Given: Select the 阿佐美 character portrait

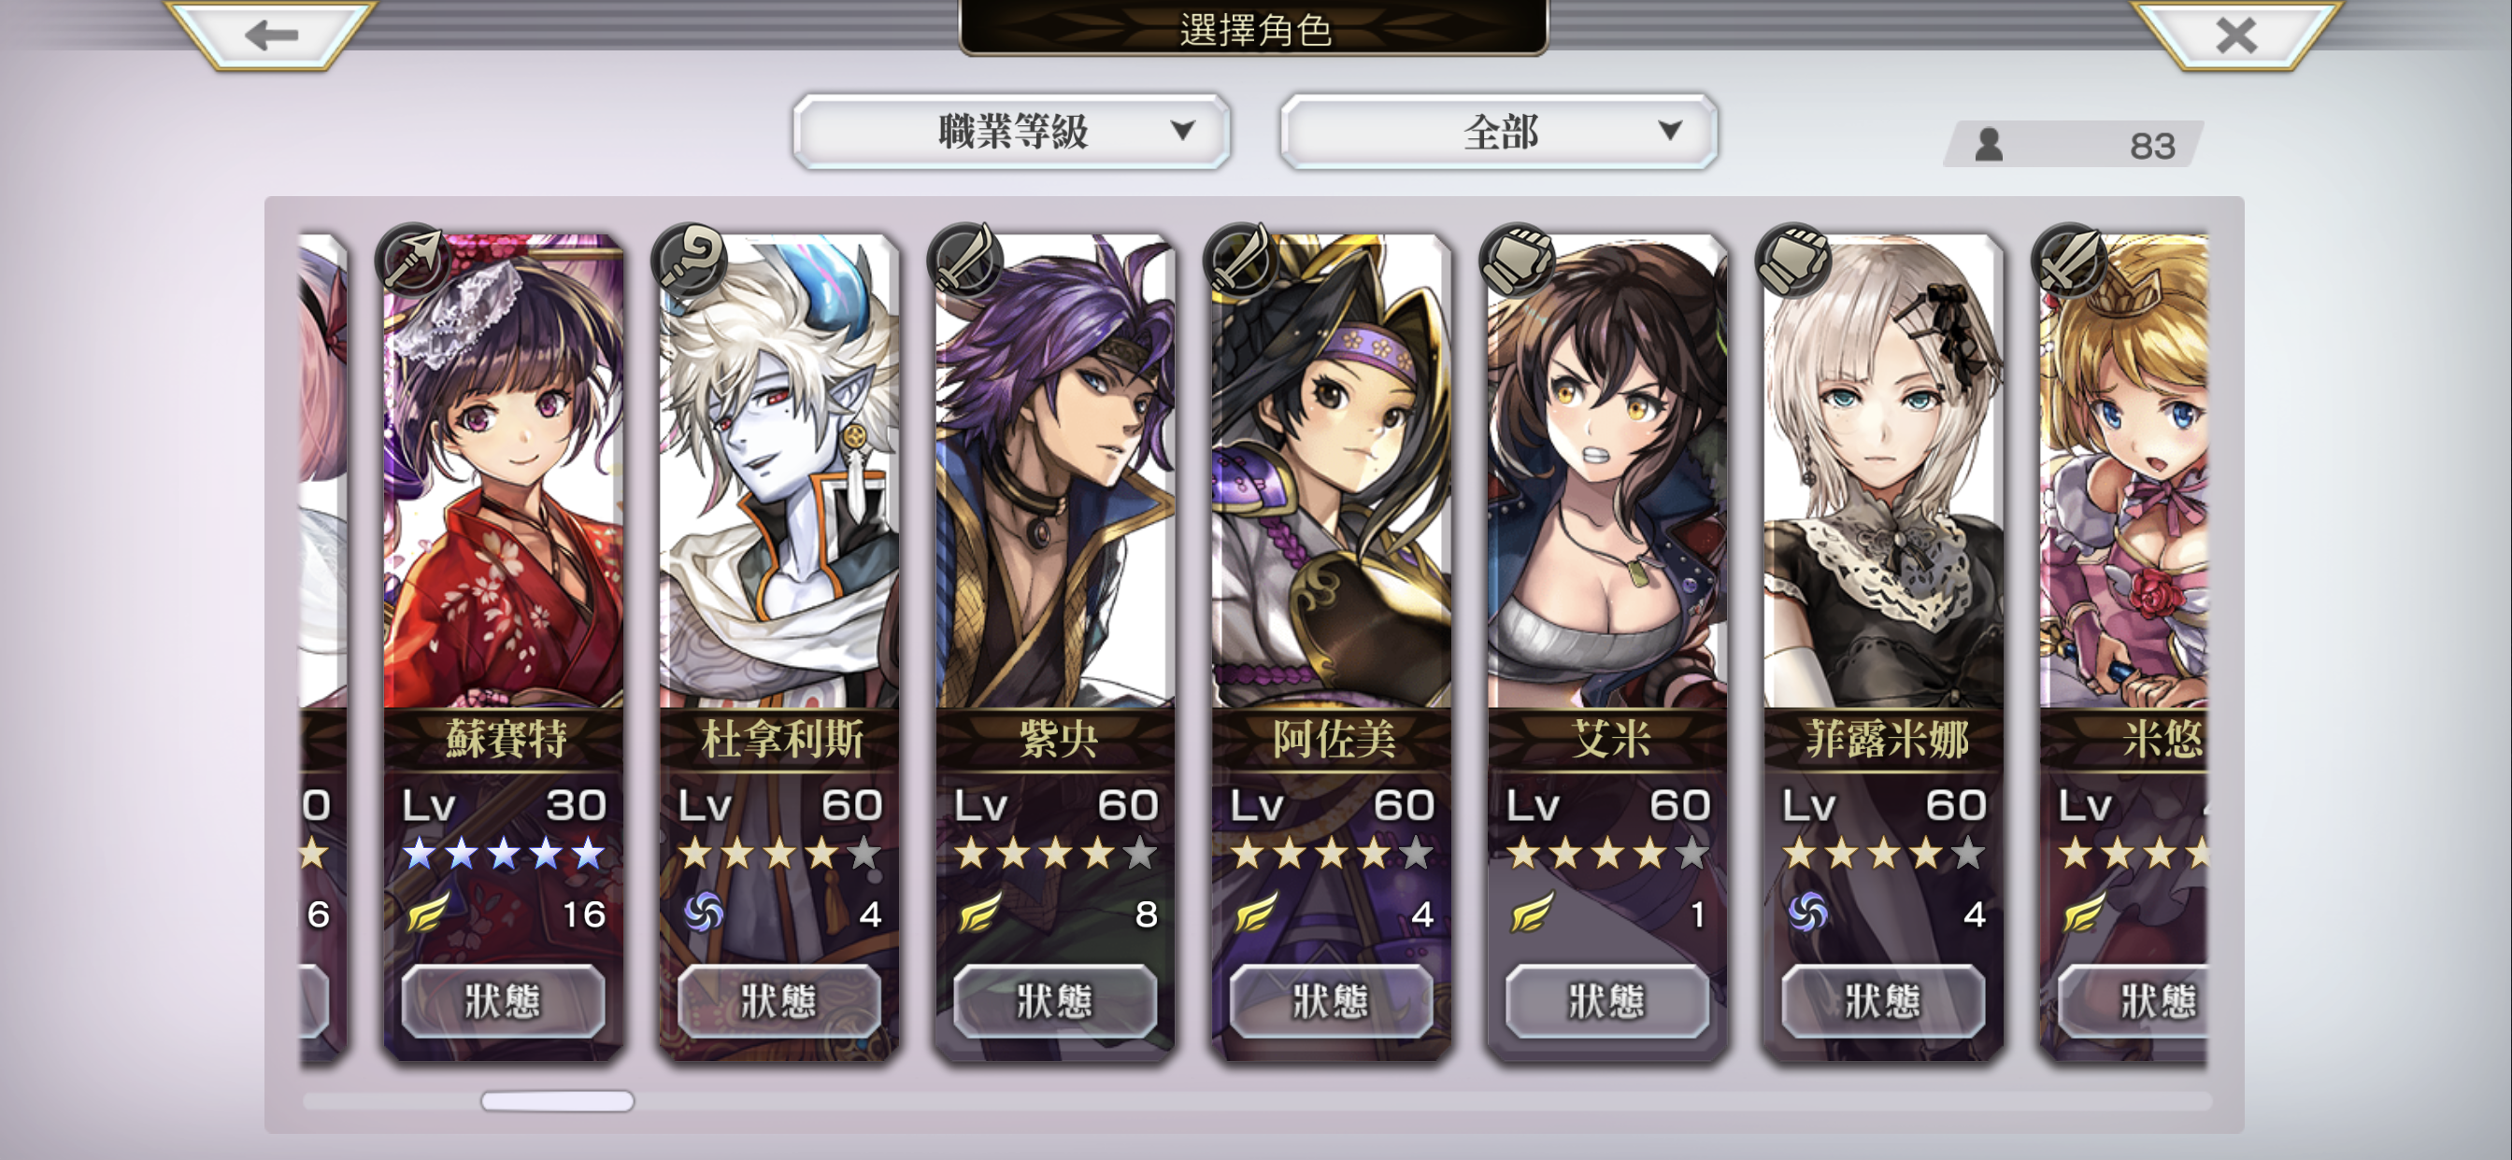Looking at the screenshot, I should 1331,470.
